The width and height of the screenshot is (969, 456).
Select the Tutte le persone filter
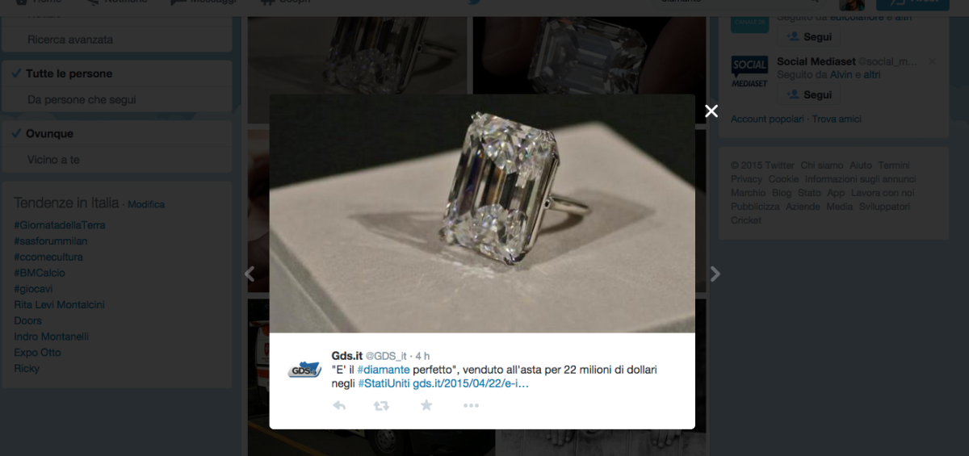[117, 73]
